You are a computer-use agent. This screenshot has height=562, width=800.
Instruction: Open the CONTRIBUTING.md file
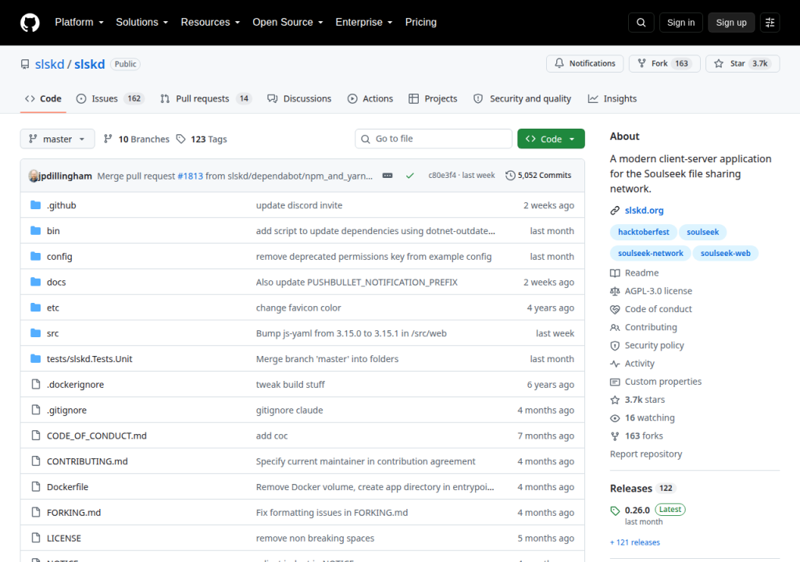tap(87, 461)
